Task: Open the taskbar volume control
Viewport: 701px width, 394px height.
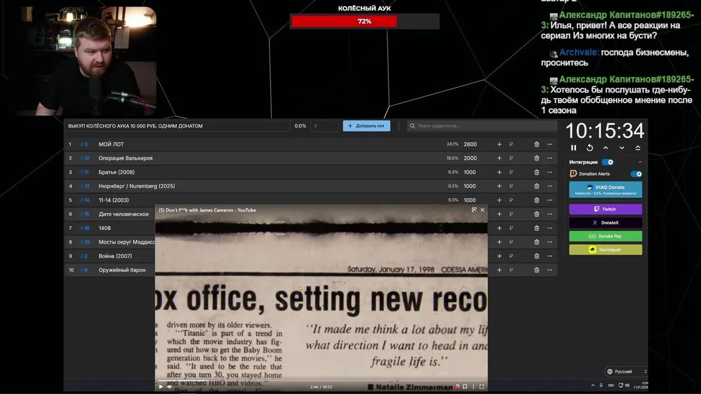Action: pos(627,386)
